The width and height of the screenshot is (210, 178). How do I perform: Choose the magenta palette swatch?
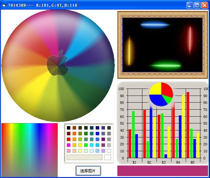pos(69,145)
